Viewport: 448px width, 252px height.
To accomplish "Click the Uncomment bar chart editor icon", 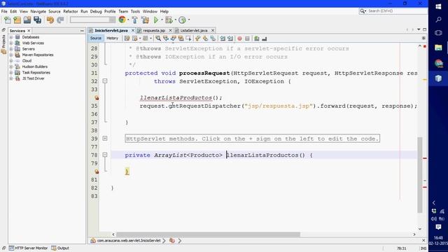I will (x=265, y=38).
